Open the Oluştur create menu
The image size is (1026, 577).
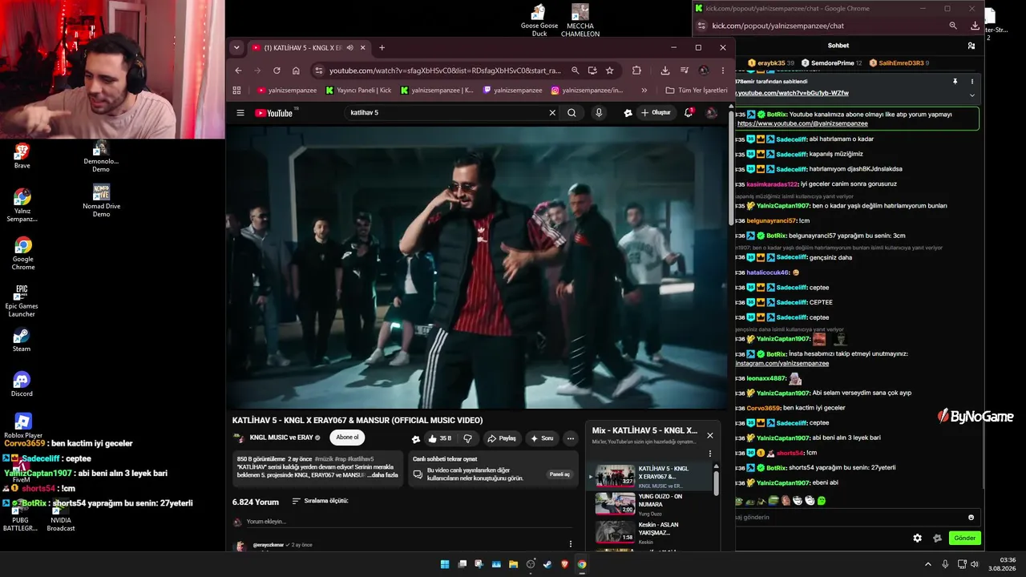click(656, 113)
